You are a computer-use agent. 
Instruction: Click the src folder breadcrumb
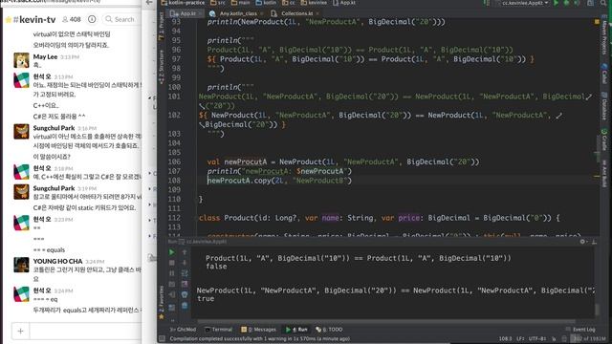[x=218, y=3]
